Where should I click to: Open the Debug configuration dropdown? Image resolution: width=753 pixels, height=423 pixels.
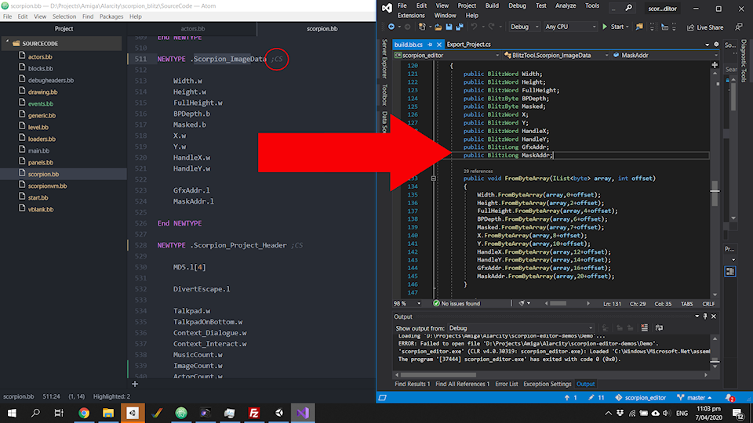pos(523,27)
